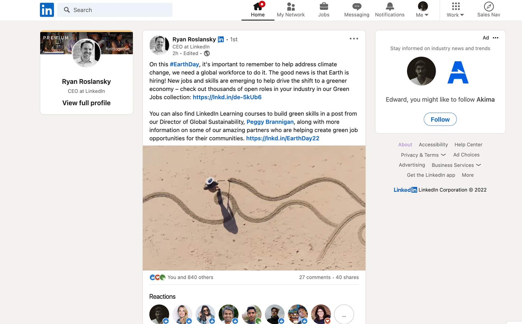The width and height of the screenshot is (522, 324).
Task: Play the sand drawing video thumbnail
Action: (254, 208)
